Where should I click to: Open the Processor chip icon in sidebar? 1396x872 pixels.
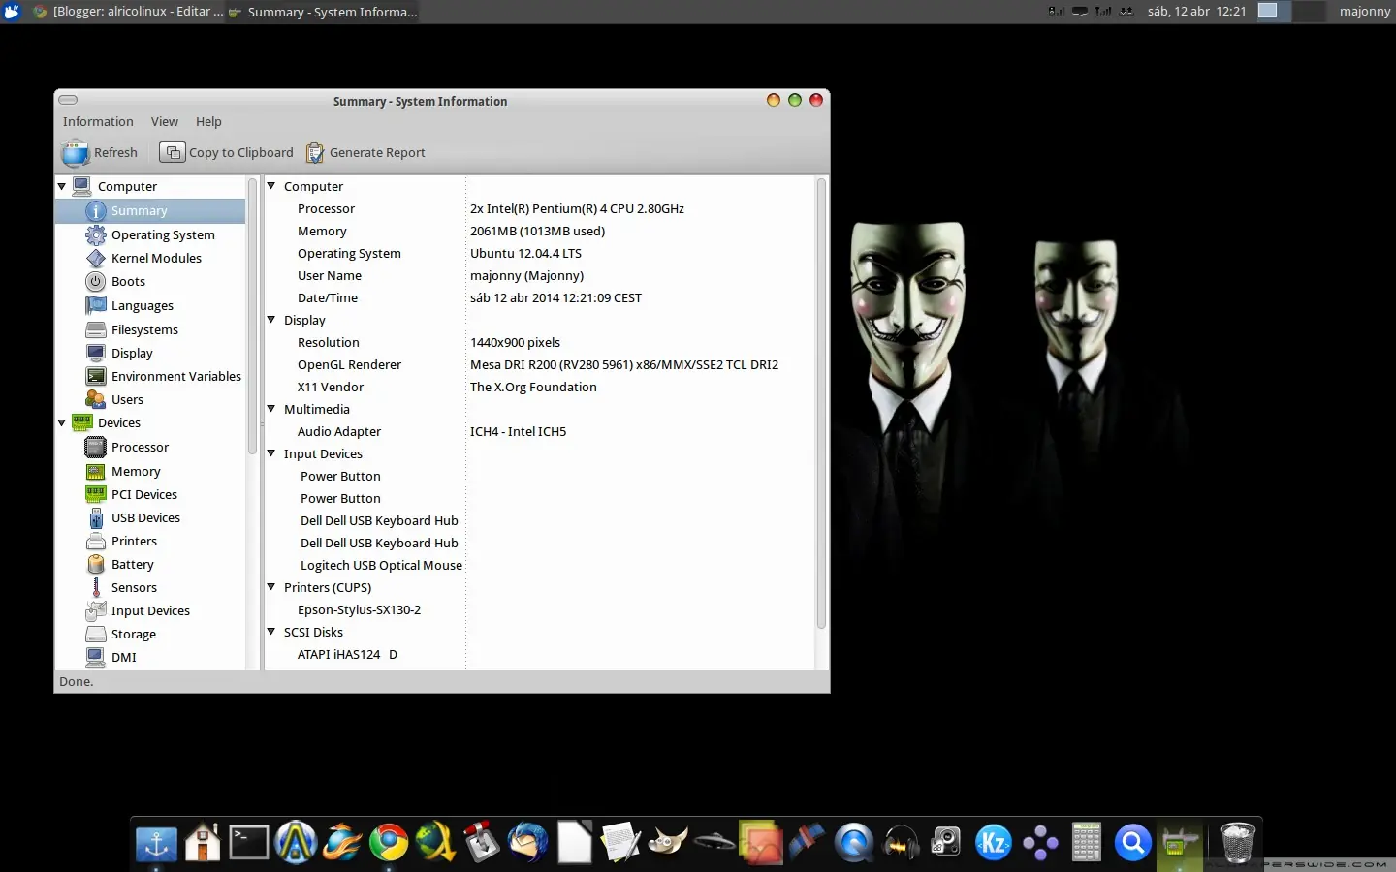click(x=95, y=447)
